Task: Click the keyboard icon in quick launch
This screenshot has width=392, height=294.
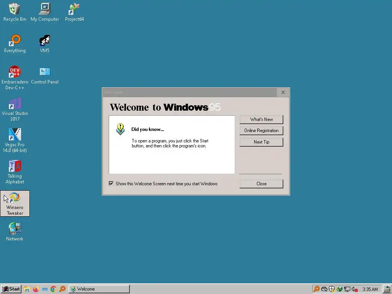Action: (45, 289)
